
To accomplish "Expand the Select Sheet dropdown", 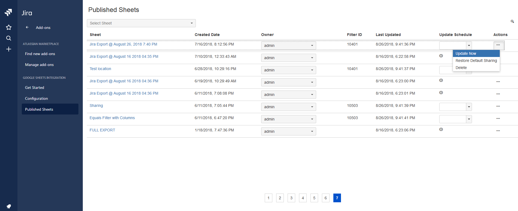I will tap(141, 23).
